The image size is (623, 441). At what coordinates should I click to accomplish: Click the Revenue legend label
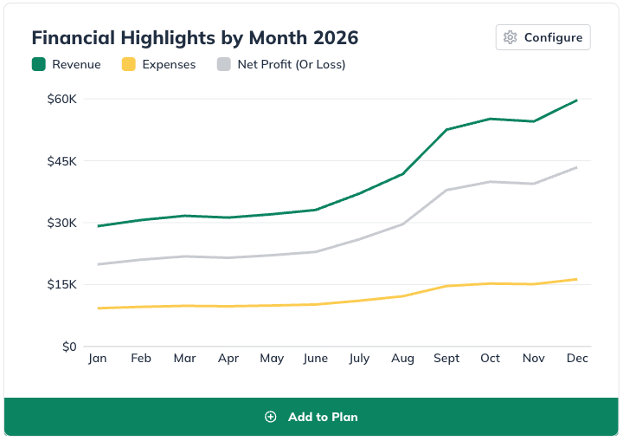(x=76, y=64)
